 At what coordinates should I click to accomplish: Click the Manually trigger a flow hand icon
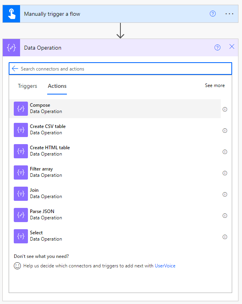(11, 14)
